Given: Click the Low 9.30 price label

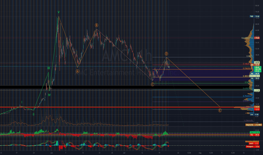Looking at the screenshot, I should 255,114.
